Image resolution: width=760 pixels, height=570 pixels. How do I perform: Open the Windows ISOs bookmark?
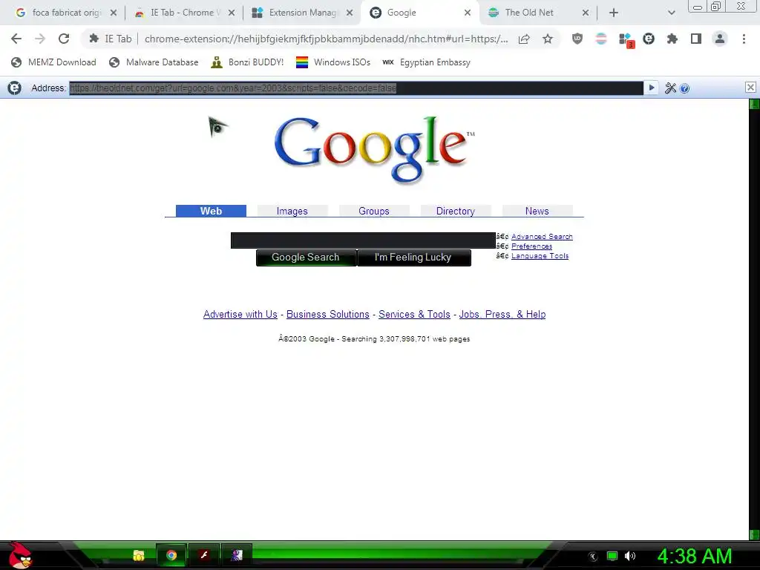333,62
